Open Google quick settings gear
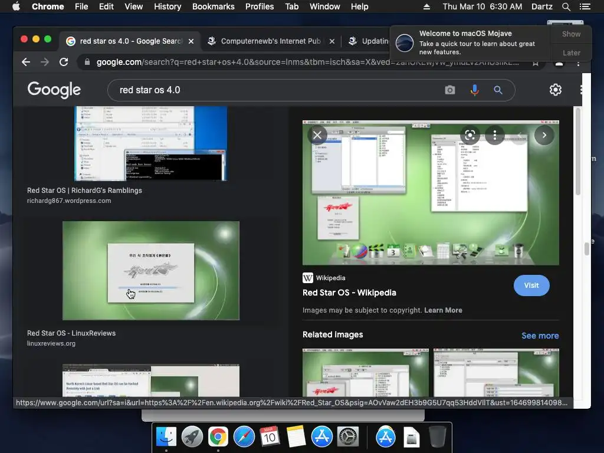 coord(556,90)
